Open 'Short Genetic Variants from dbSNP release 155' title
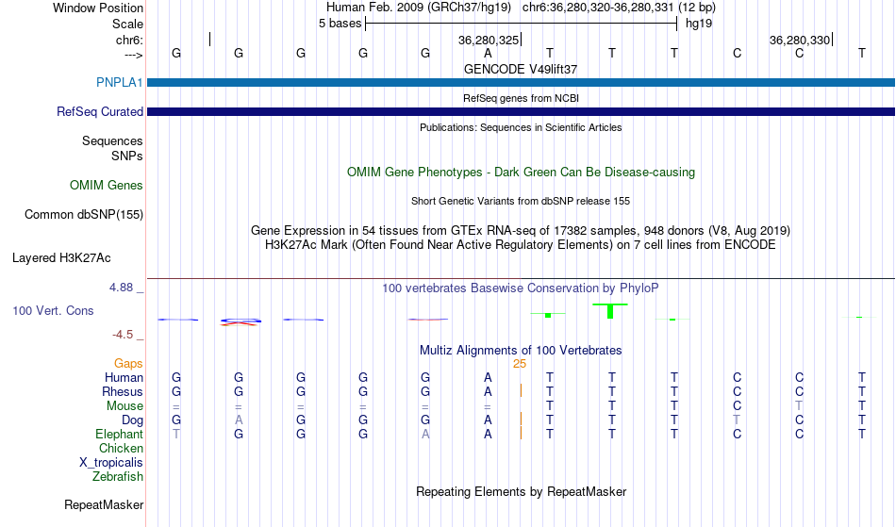The image size is (896, 527). pos(521,201)
